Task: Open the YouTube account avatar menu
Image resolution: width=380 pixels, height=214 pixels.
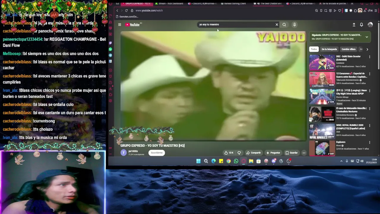Action: [x=370, y=25]
